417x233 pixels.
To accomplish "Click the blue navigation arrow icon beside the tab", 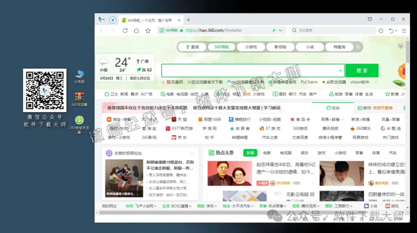I will click(x=113, y=20).
